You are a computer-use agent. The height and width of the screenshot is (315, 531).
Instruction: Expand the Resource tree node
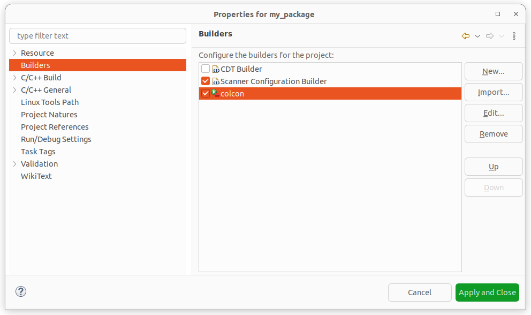pyautogui.click(x=14, y=52)
